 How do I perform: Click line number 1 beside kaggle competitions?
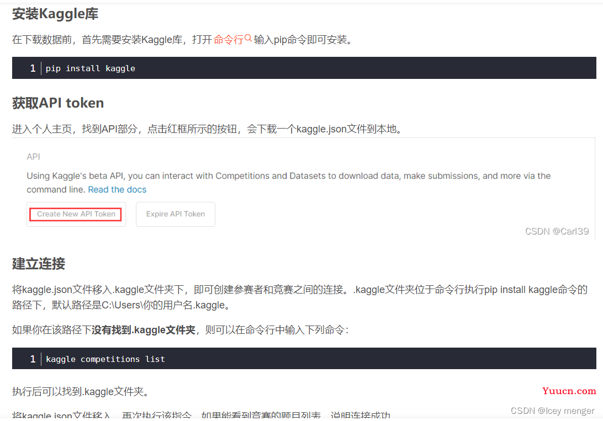coord(33,359)
